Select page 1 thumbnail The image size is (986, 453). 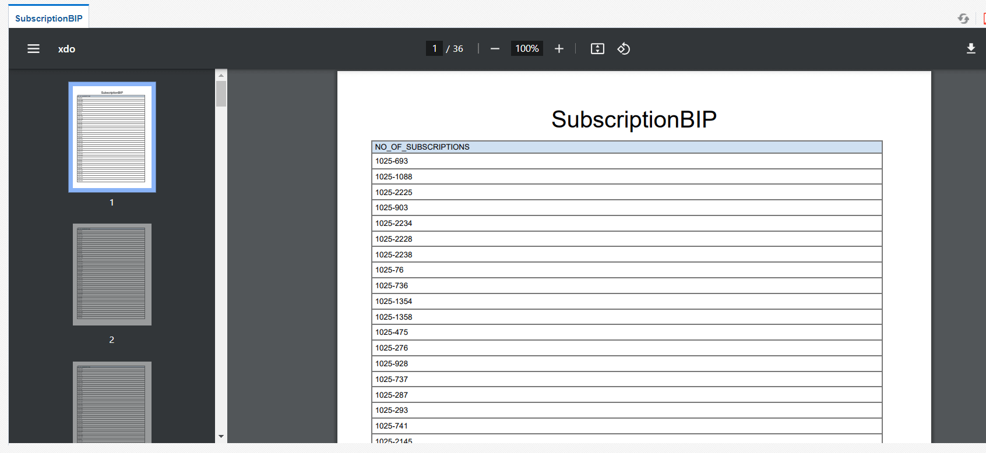tap(112, 137)
